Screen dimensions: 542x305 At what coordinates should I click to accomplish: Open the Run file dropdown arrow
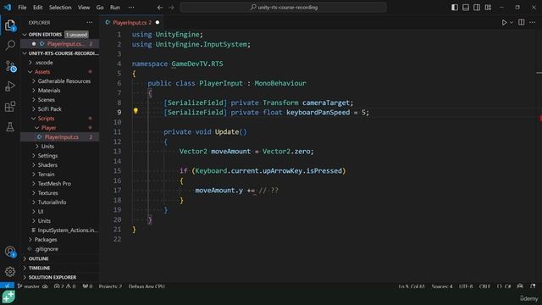coord(512,23)
